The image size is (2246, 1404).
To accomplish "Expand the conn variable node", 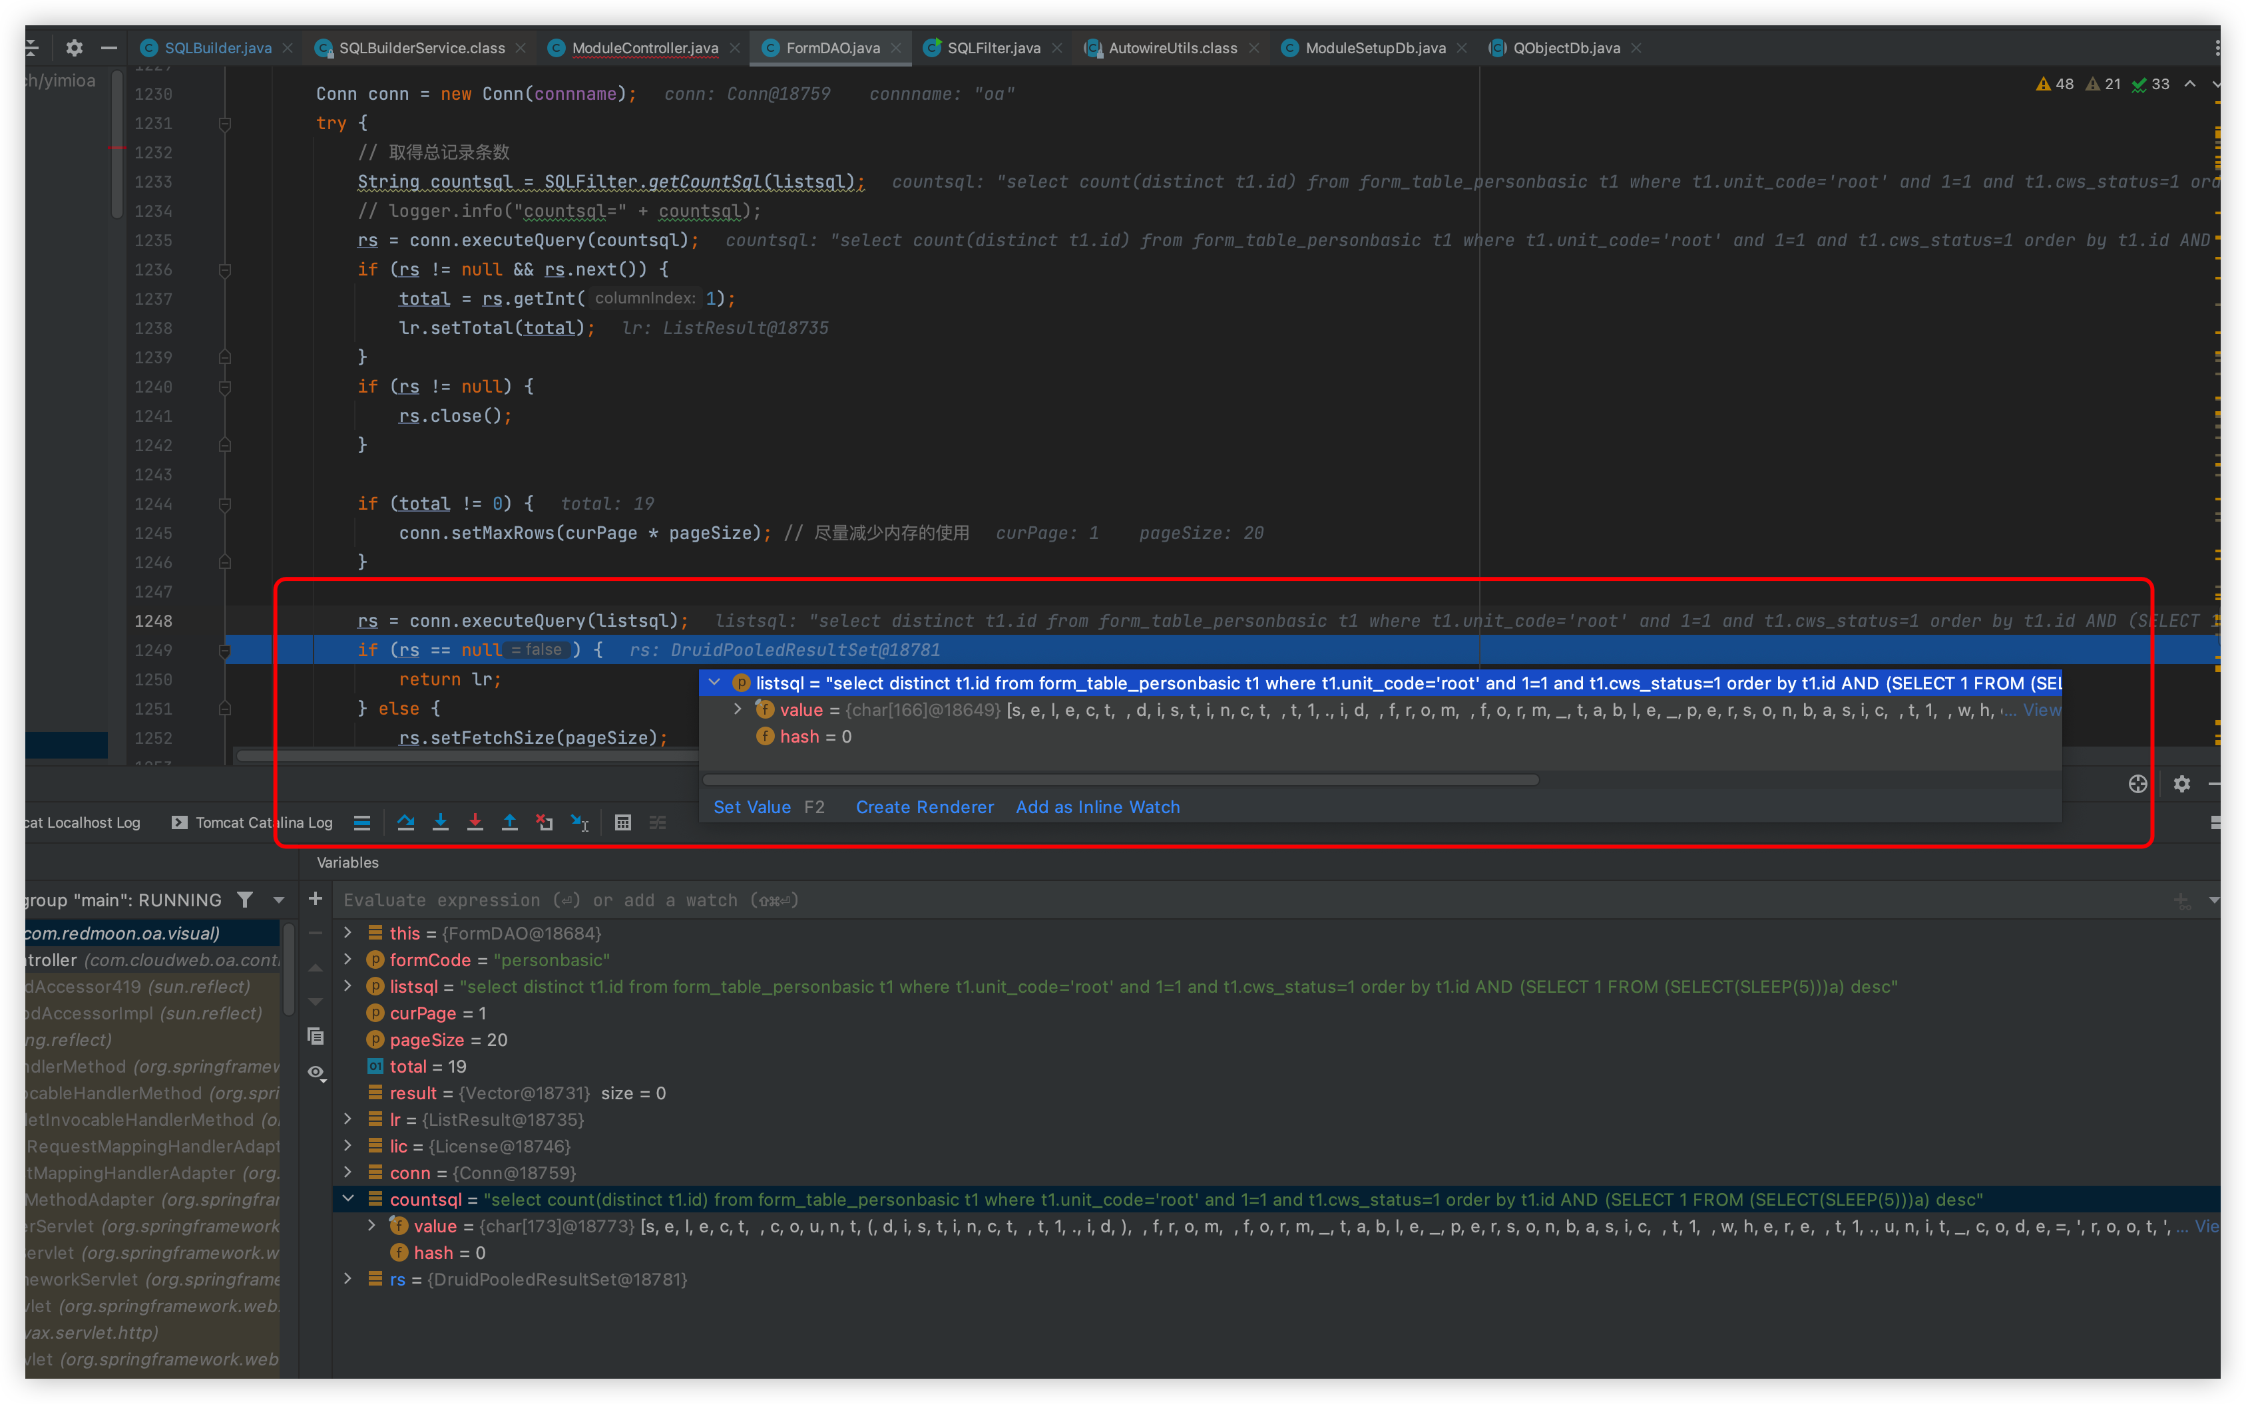I will click(348, 1172).
